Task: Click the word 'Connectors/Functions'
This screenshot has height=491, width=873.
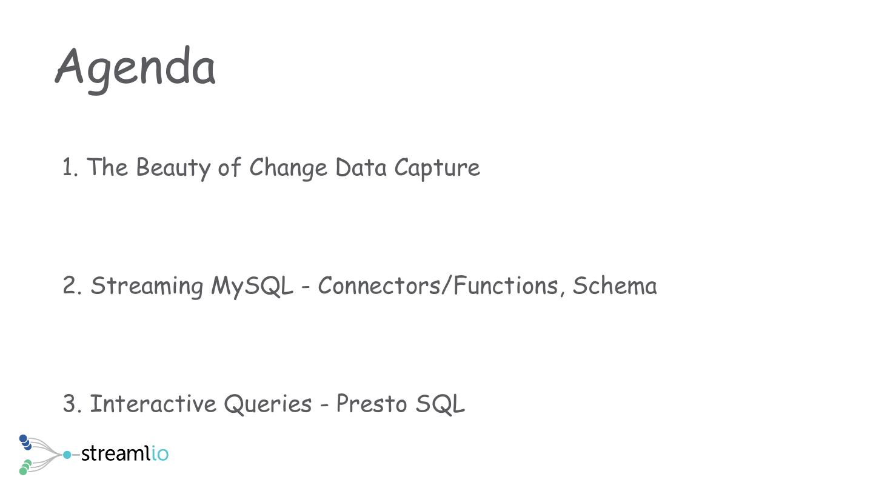Action: (438, 286)
